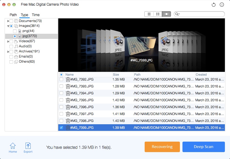Image resolution: width=230 pixels, height=159 pixels.
Task: Check the Documents(73) checkbox
Action: pos(11,21)
